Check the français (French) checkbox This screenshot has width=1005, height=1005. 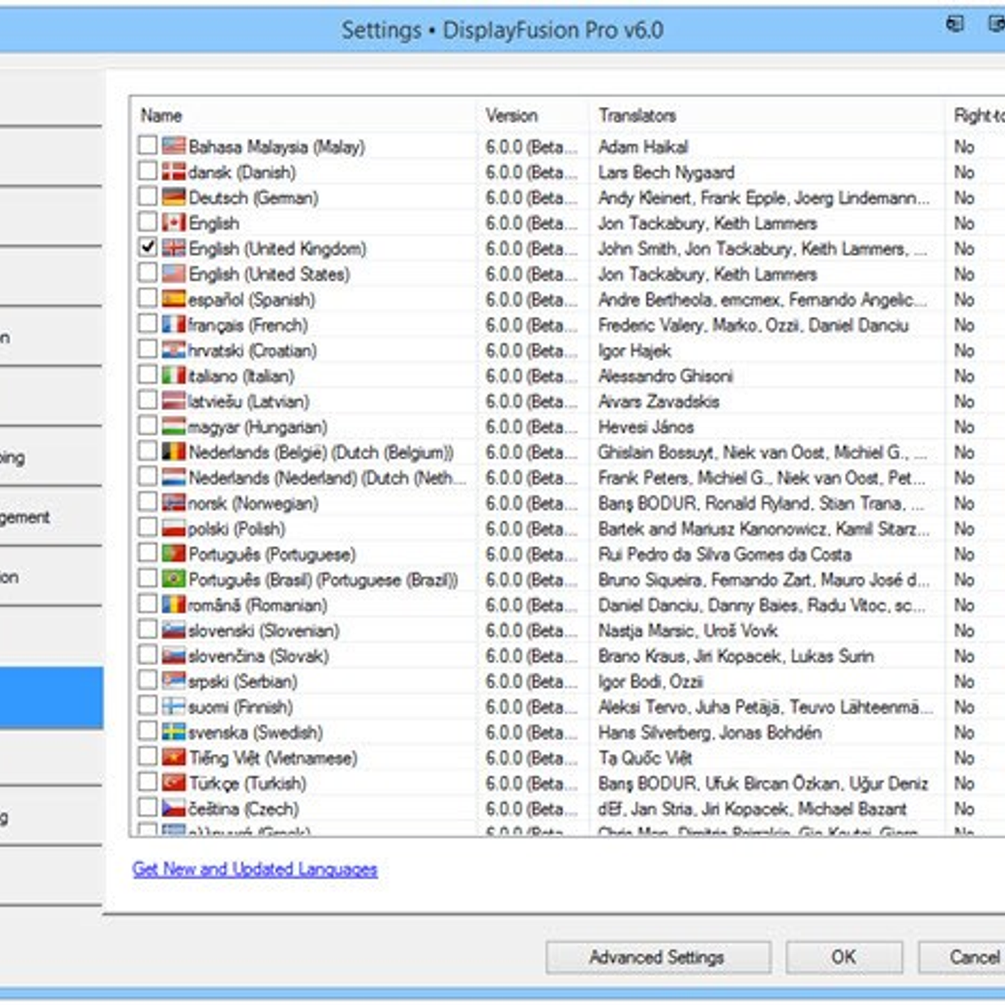(148, 323)
